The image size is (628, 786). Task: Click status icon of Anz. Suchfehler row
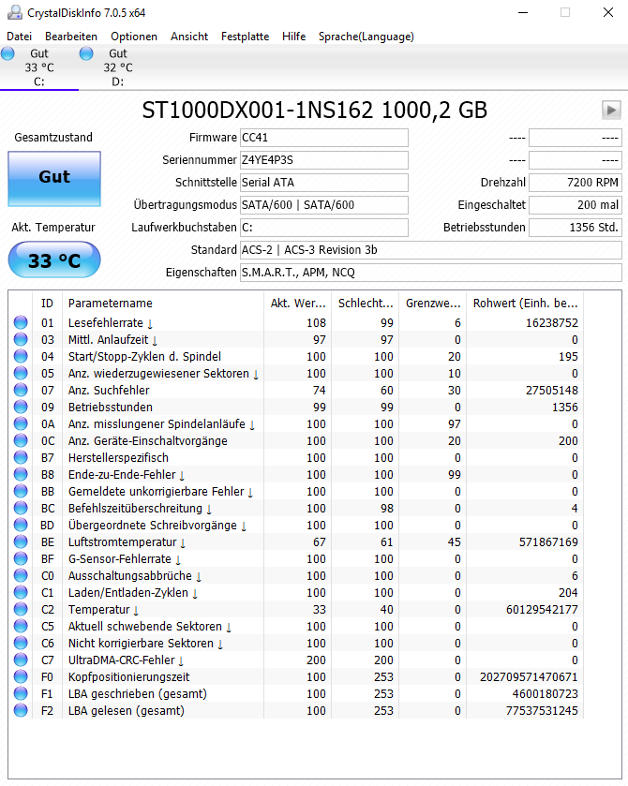tap(21, 391)
